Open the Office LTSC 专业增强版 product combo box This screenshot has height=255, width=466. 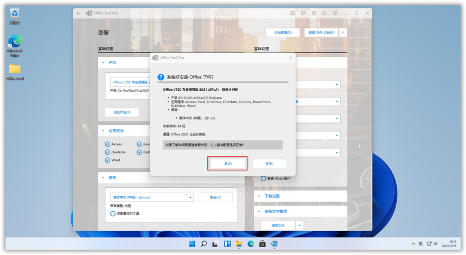click(x=130, y=82)
